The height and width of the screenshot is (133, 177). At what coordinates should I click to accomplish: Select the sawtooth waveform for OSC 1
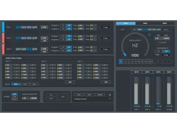point(29,27)
